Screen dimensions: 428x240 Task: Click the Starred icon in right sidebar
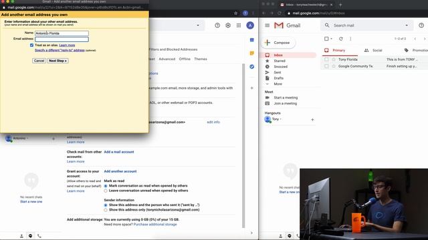(267, 61)
